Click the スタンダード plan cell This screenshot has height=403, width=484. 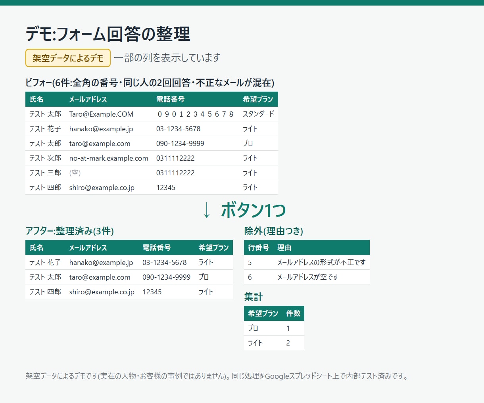258,114
